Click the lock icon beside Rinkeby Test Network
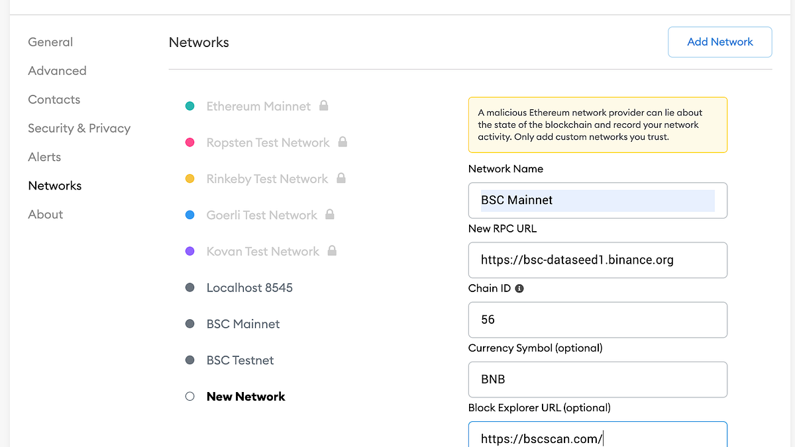Viewport: 795px width, 447px height. (x=341, y=178)
